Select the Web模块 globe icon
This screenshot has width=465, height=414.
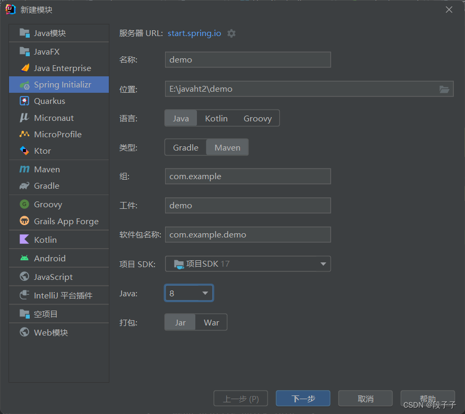24,332
